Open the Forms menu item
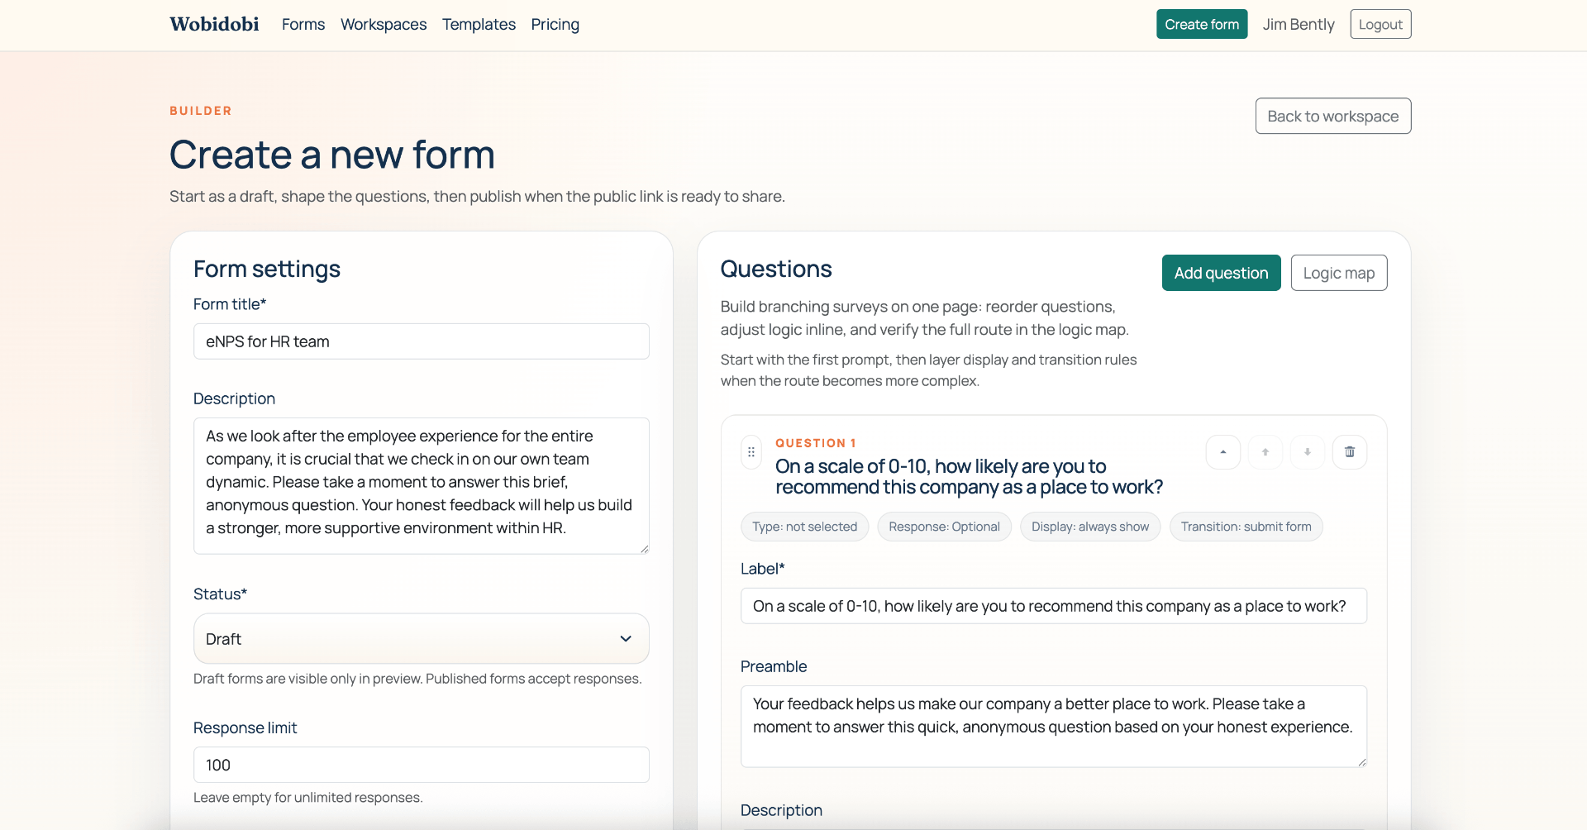This screenshot has height=830, width=1587. (x=303, y=25)
